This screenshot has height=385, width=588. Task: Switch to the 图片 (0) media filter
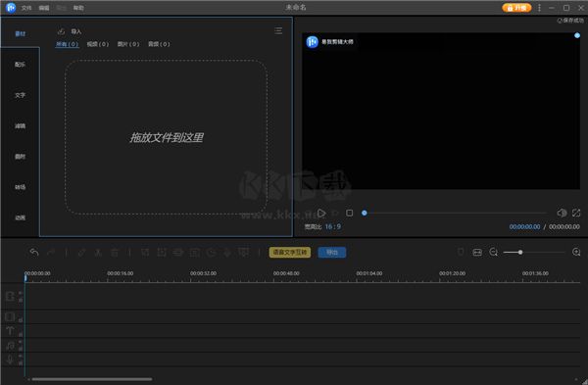tap(128, 44)
